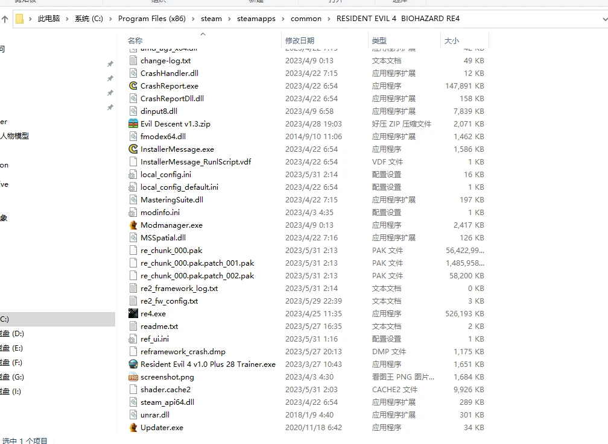This screenshot has height=444, width=608.
Task: Click the 147,891 KB size cell
Action: [x=464, y=86]
